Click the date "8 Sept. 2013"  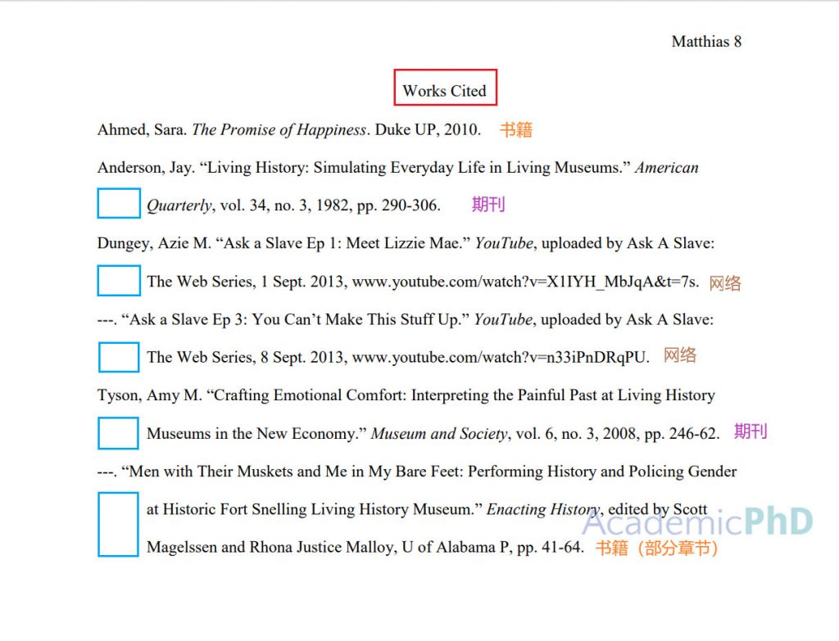(x=302, y=357)
